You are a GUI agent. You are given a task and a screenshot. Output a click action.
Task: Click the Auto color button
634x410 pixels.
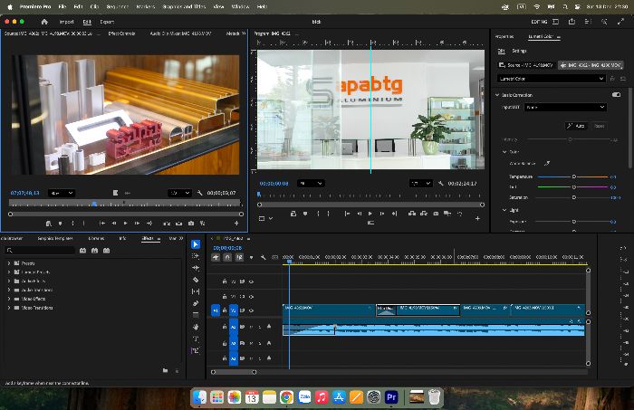[x=576, y=126]
